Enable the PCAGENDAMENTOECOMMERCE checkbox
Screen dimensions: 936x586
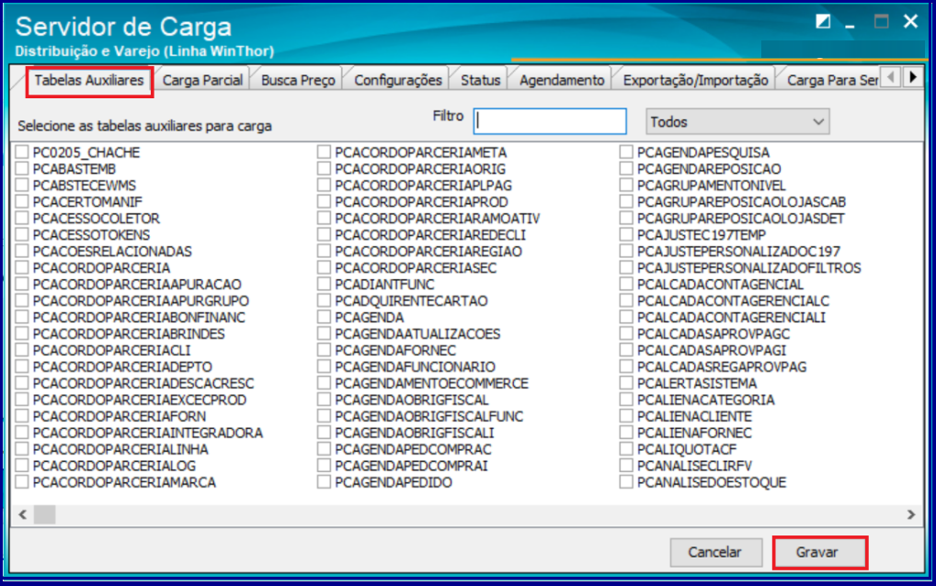pyautogui.click(x=325, y=383)
